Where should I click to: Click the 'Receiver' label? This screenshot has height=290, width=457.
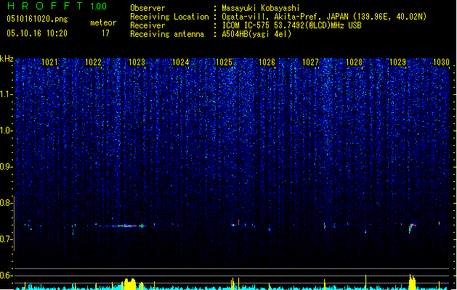tap(147, 25)
